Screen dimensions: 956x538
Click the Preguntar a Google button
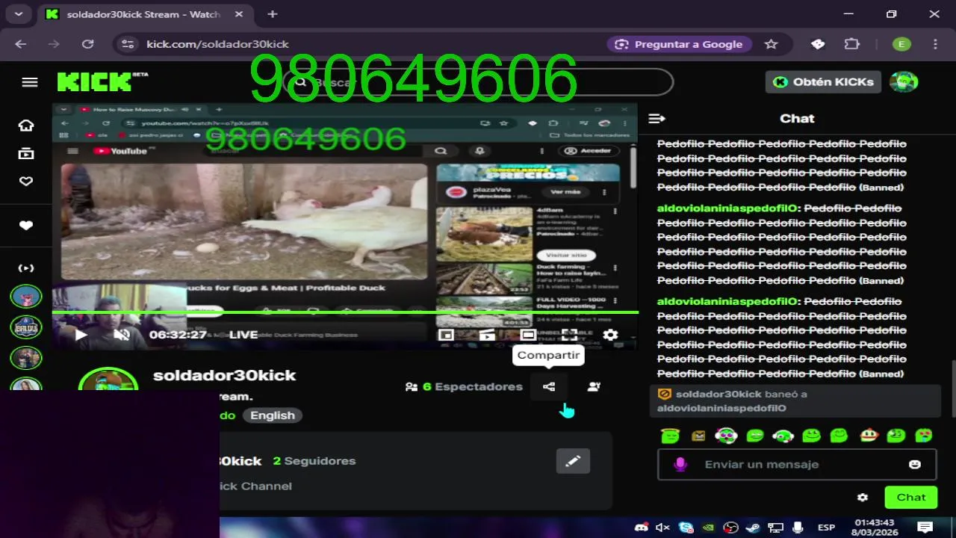[x=678, y=44]
